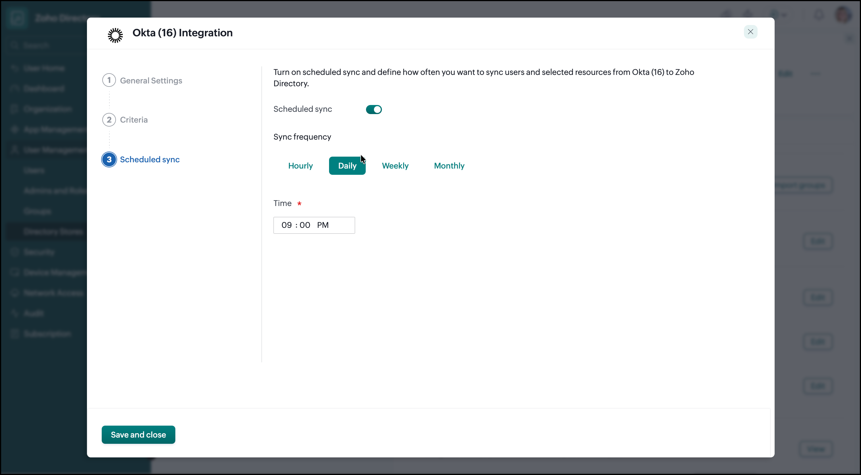This screenshot has height=475, width=861.
Task: Click the Zoho Directory logo icon
Action: (17, 17)
